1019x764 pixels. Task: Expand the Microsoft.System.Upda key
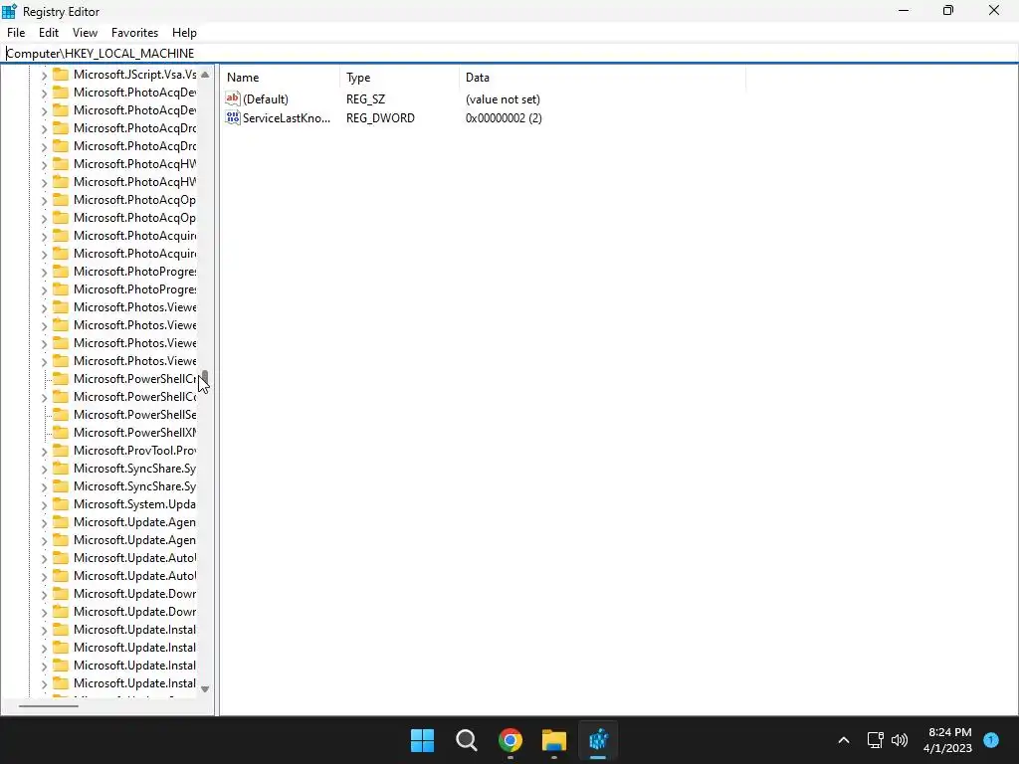44,504
